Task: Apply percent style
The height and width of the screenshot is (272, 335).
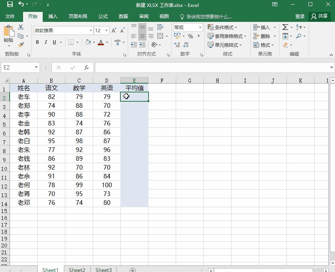Action: coord(190,36)
